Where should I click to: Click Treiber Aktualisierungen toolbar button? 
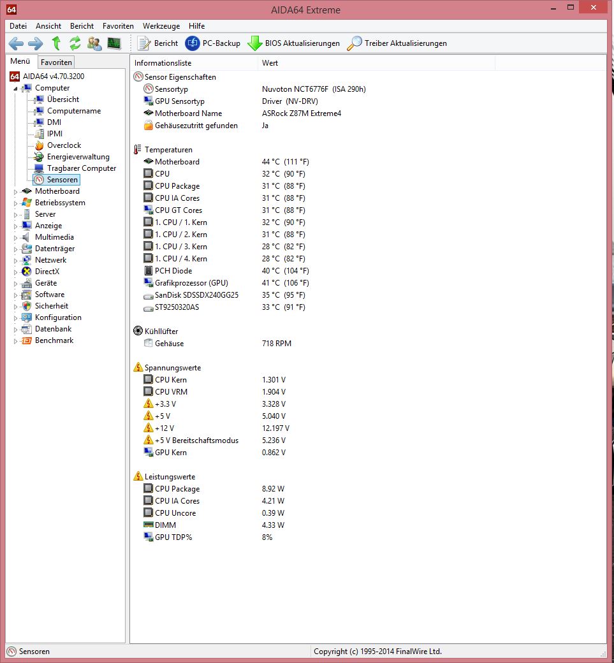[x=397, y=43]
